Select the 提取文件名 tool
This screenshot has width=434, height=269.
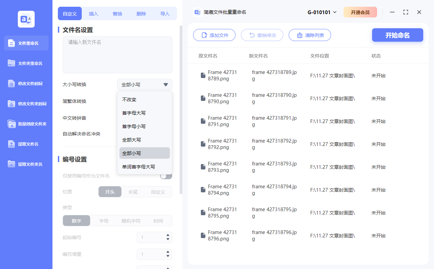pyautogui.click(x=26, y=144)
